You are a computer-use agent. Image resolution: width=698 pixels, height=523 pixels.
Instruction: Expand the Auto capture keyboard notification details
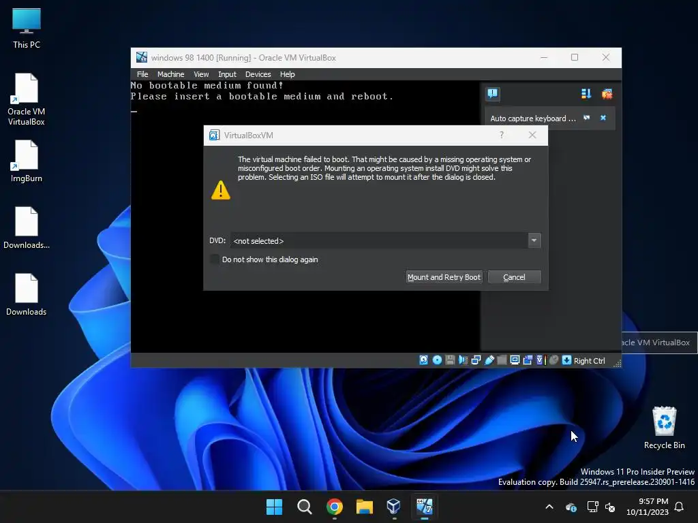pos(587,118)
